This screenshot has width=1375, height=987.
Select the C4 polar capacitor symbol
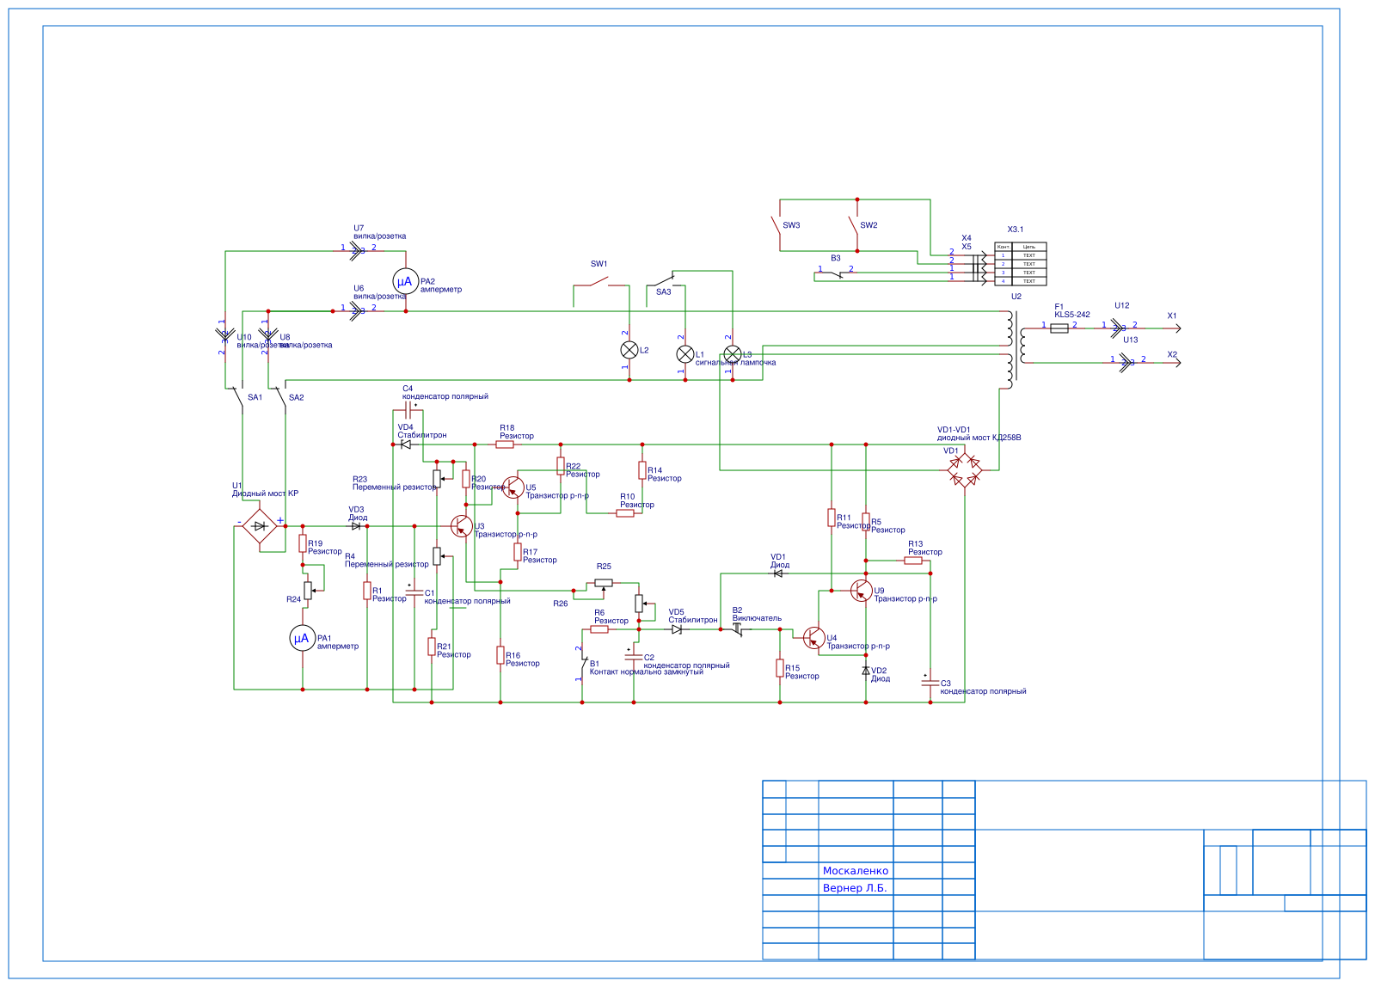point(409,410)
